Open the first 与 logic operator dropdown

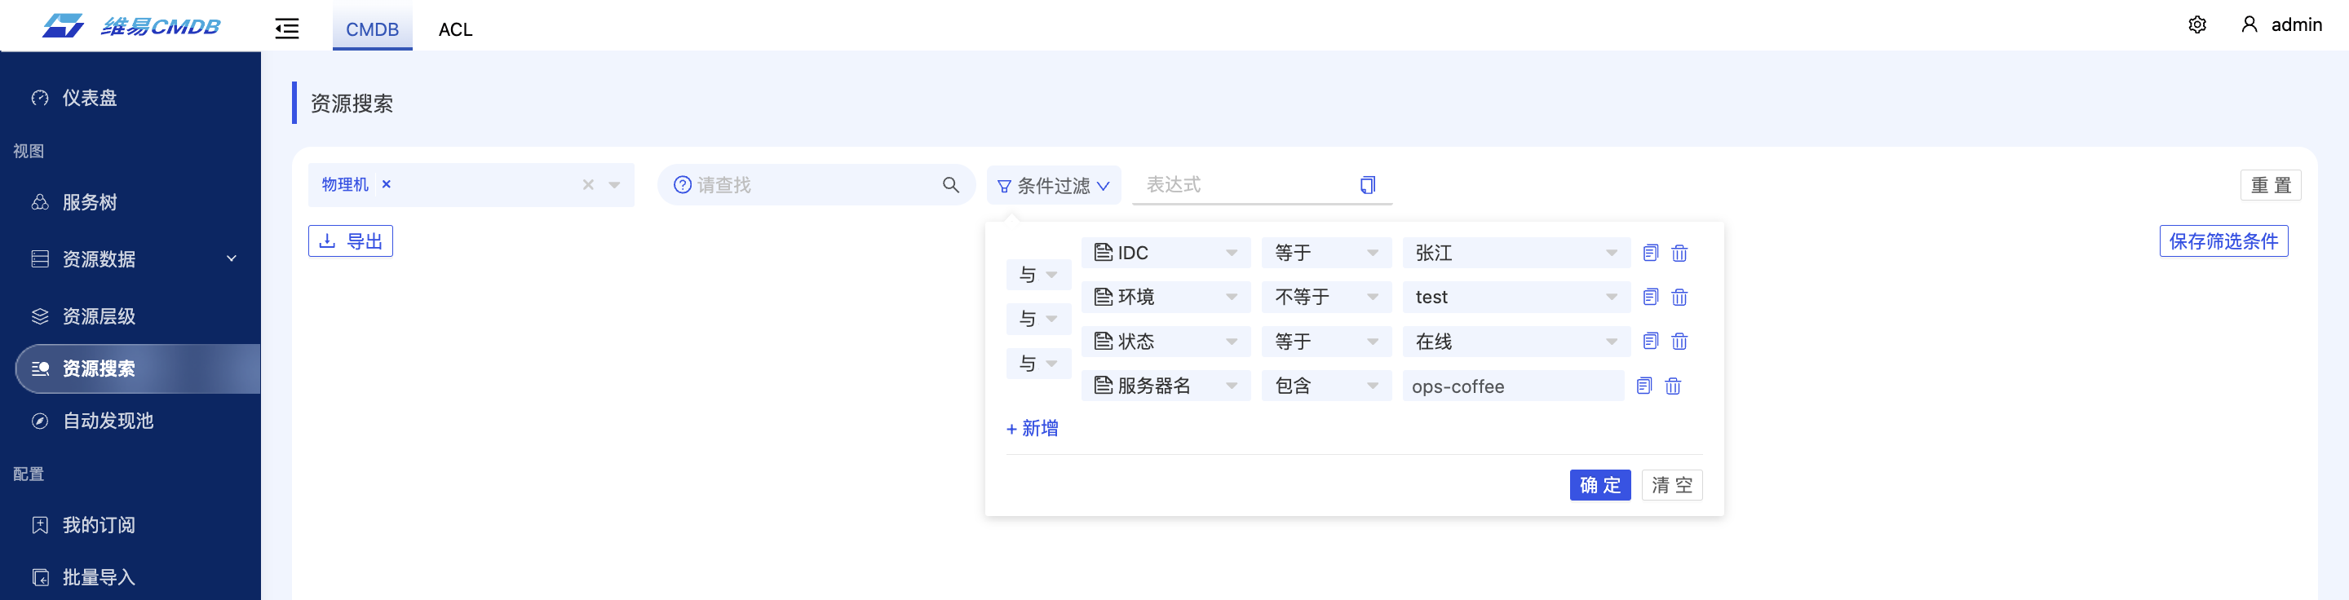pyautogui.click(x=1037, y=275)
